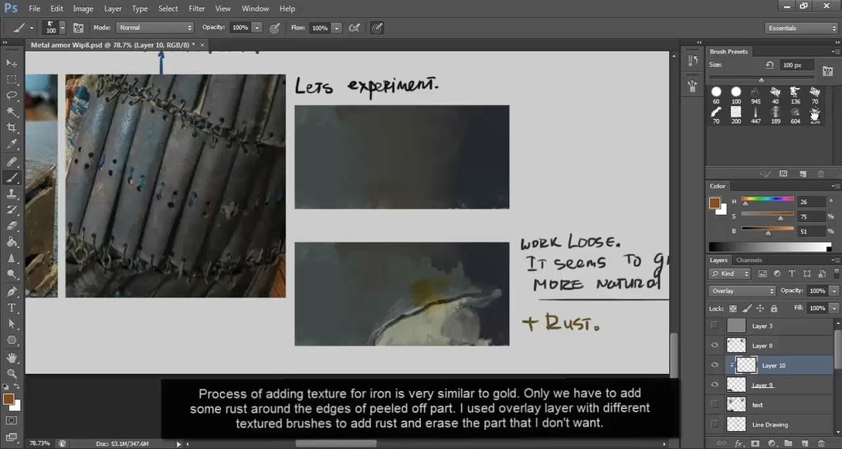Select Layer 8 thumbnail in Layers panel
The image size is (842, 449).
736,345
